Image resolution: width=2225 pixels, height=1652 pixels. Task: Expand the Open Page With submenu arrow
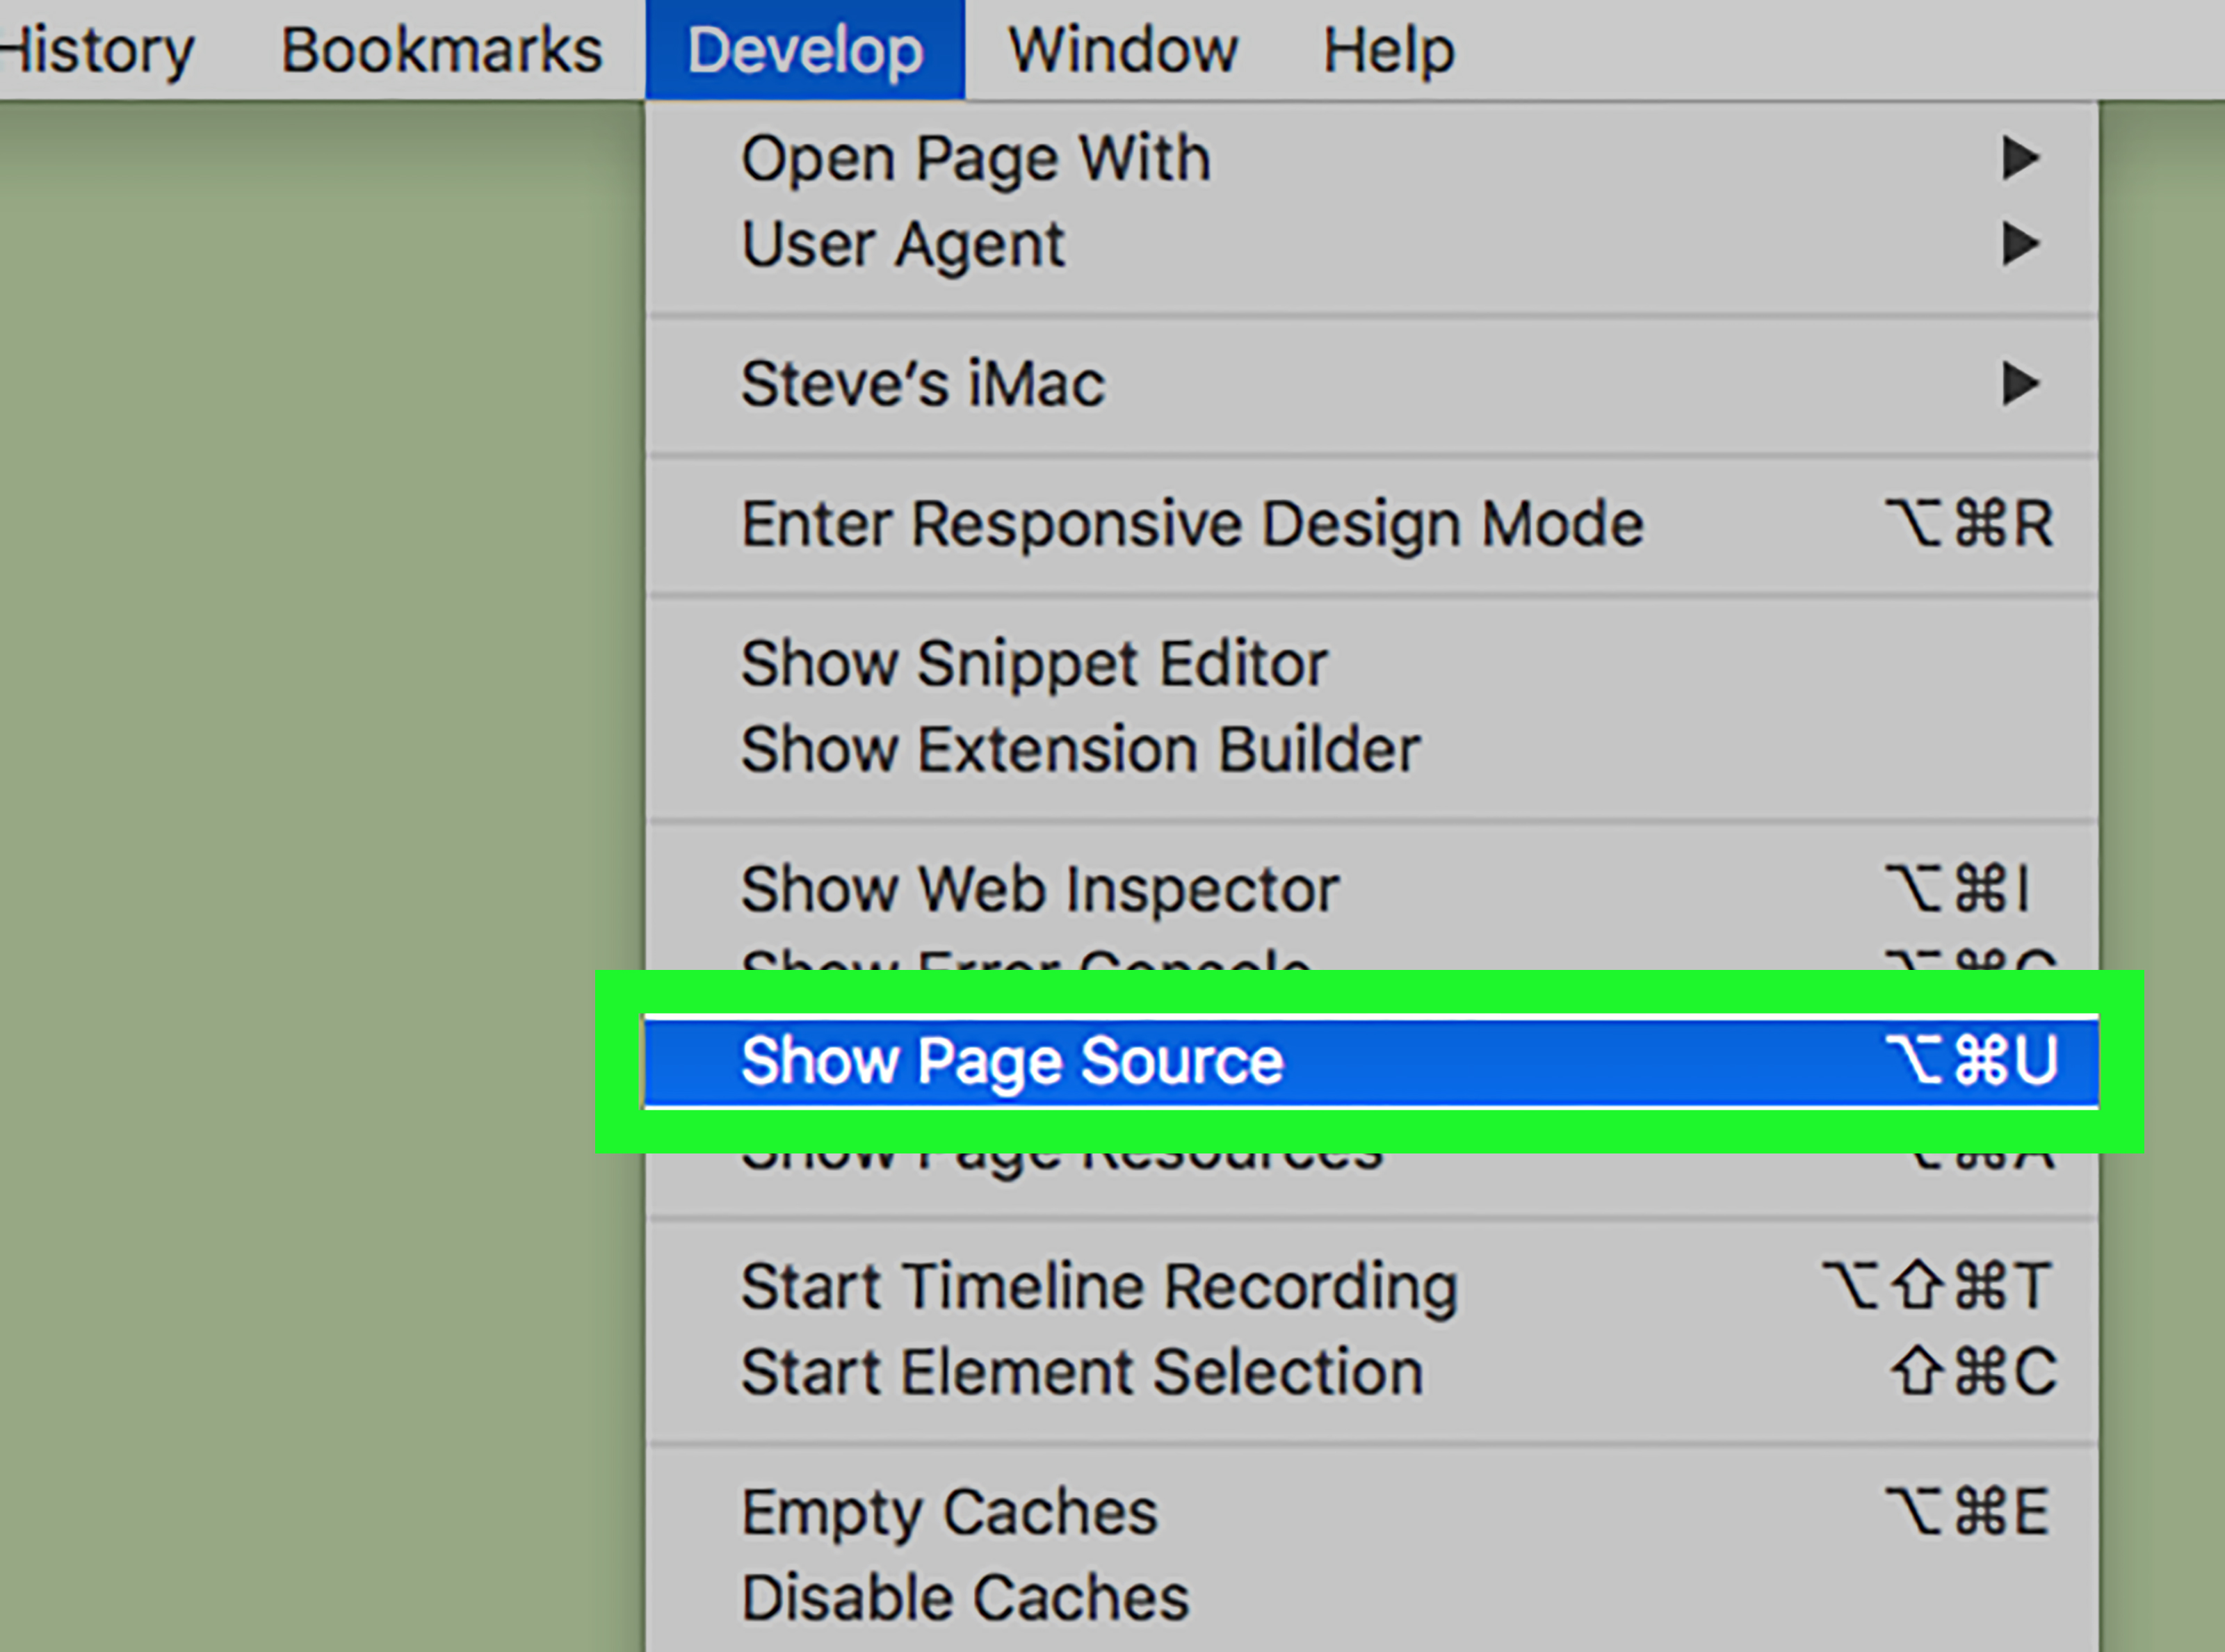tap(2020, 158)
